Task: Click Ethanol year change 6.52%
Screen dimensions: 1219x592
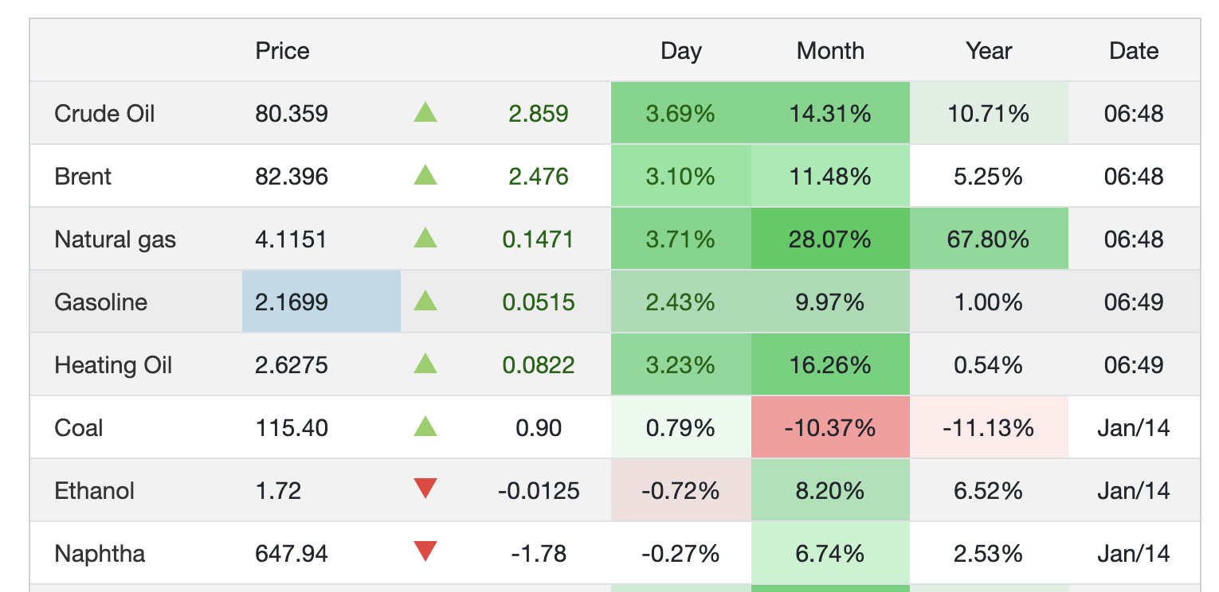Action: point(989,490)
